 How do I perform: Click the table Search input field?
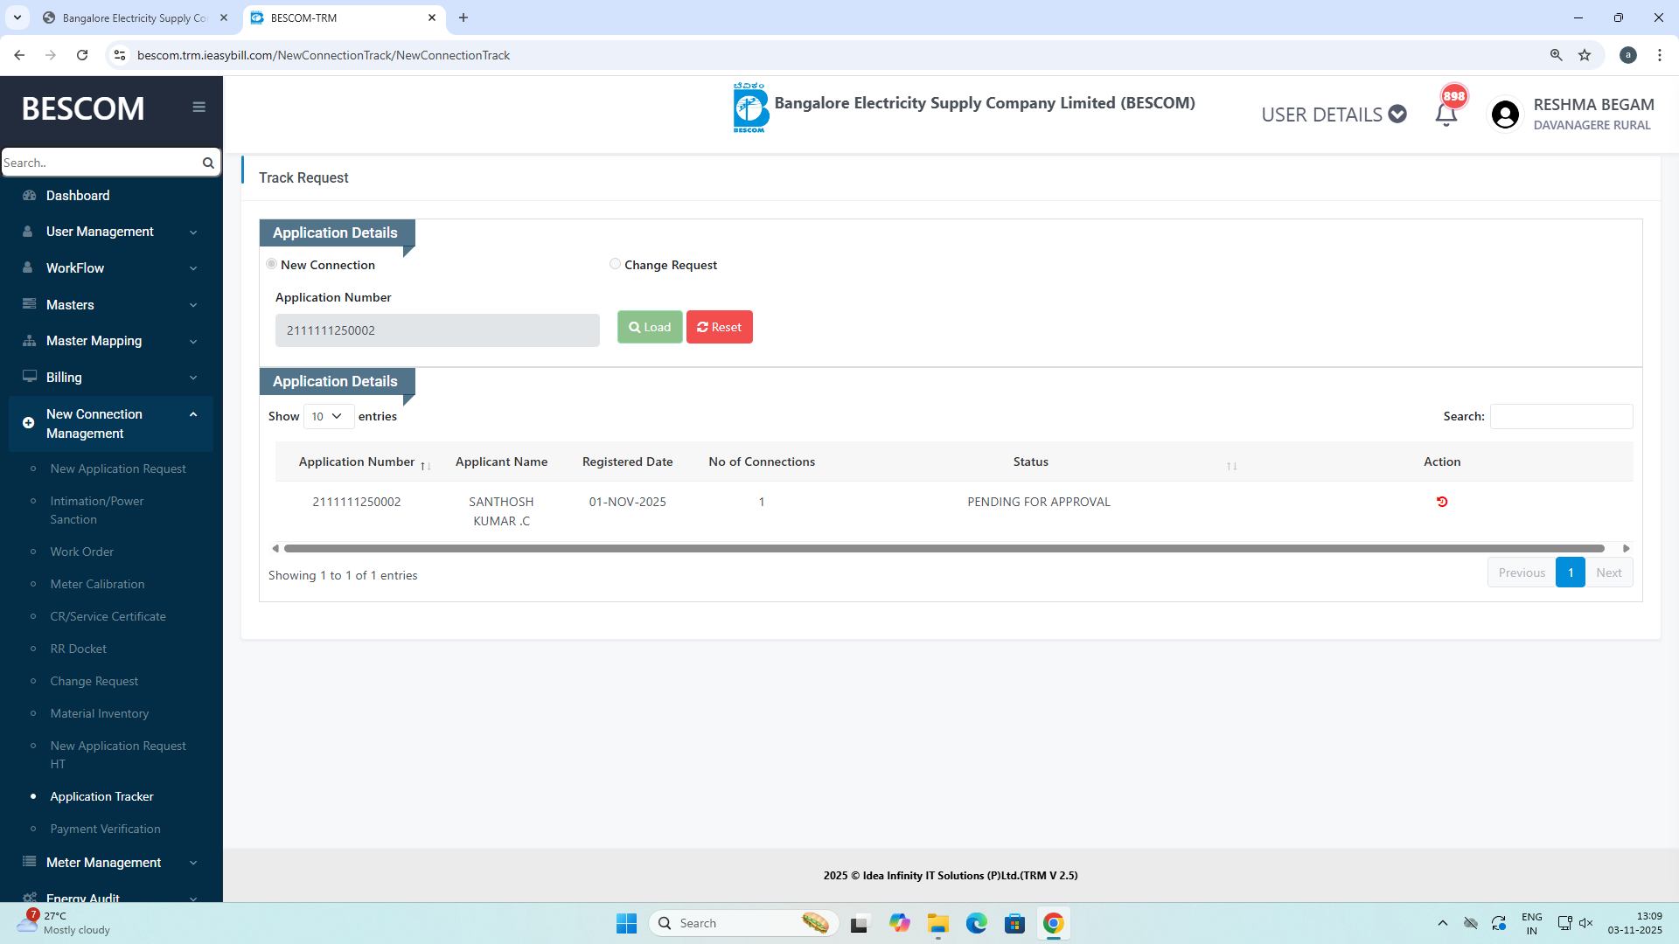[x=1561, y=416]
